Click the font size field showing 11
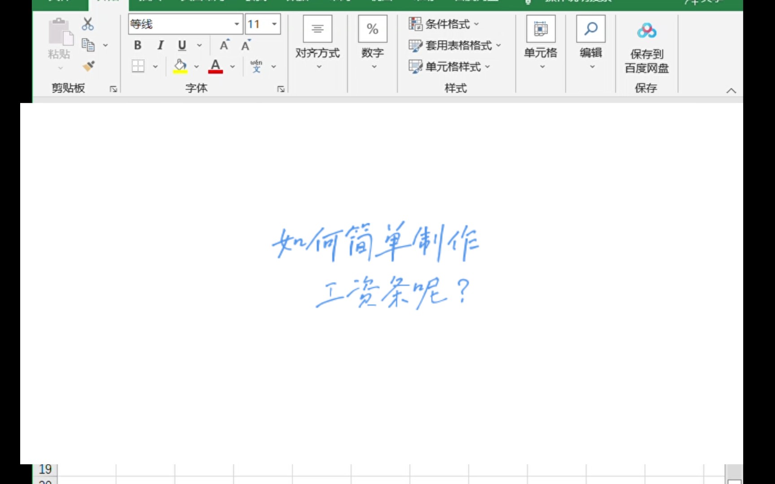 [x=257, y=24]
